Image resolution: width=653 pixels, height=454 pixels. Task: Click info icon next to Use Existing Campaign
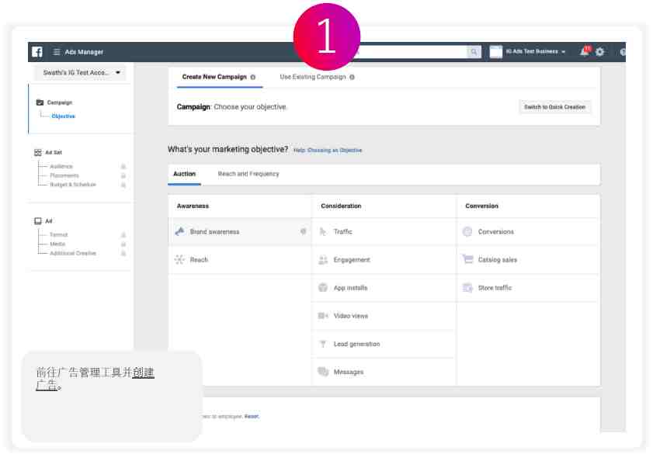tap(352, 77)
